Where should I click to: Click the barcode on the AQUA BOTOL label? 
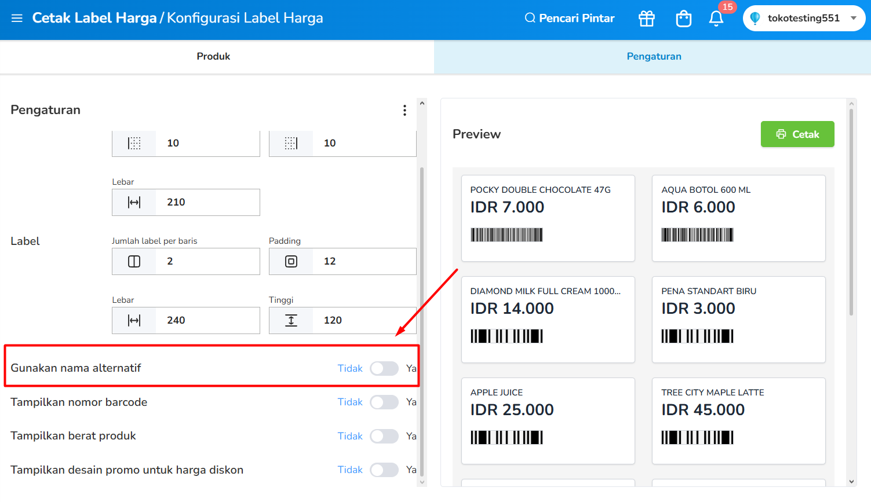[697, 234]
